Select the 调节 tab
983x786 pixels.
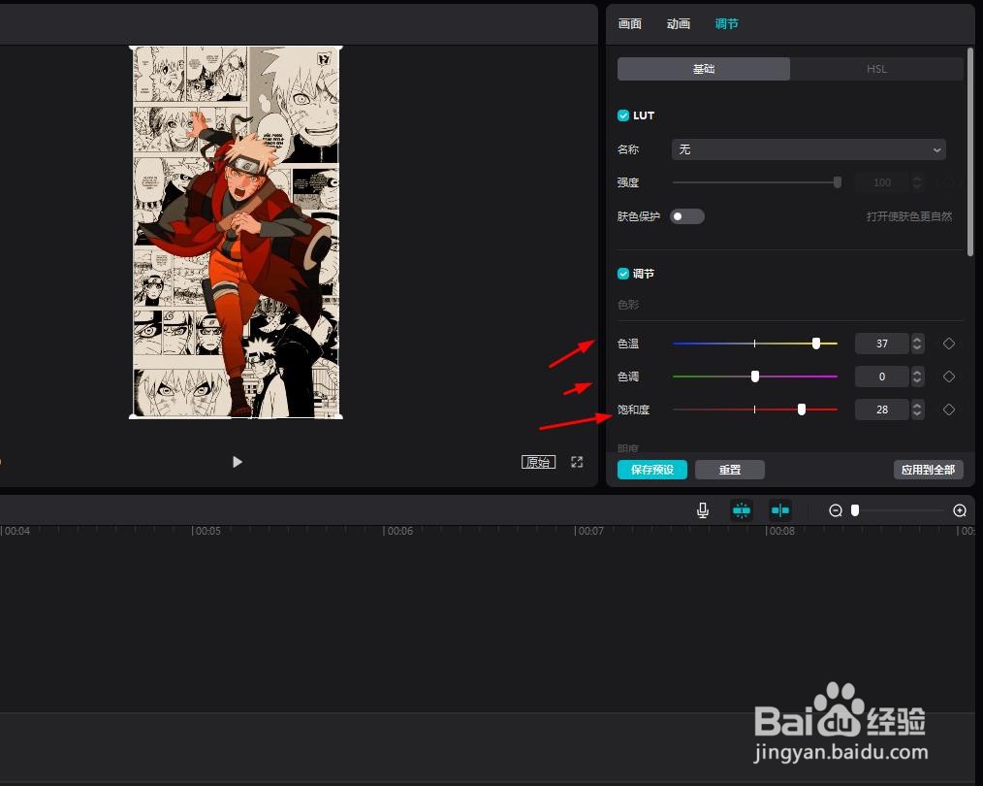point(727,24)
